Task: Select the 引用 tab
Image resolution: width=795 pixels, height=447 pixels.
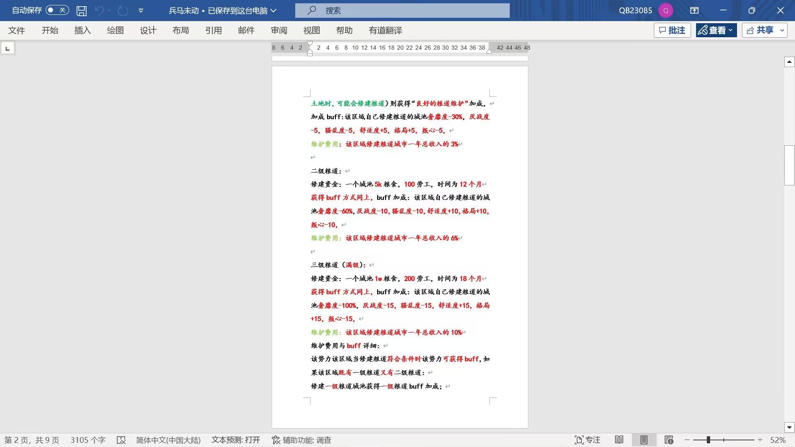Action: (x=213, y=30)
